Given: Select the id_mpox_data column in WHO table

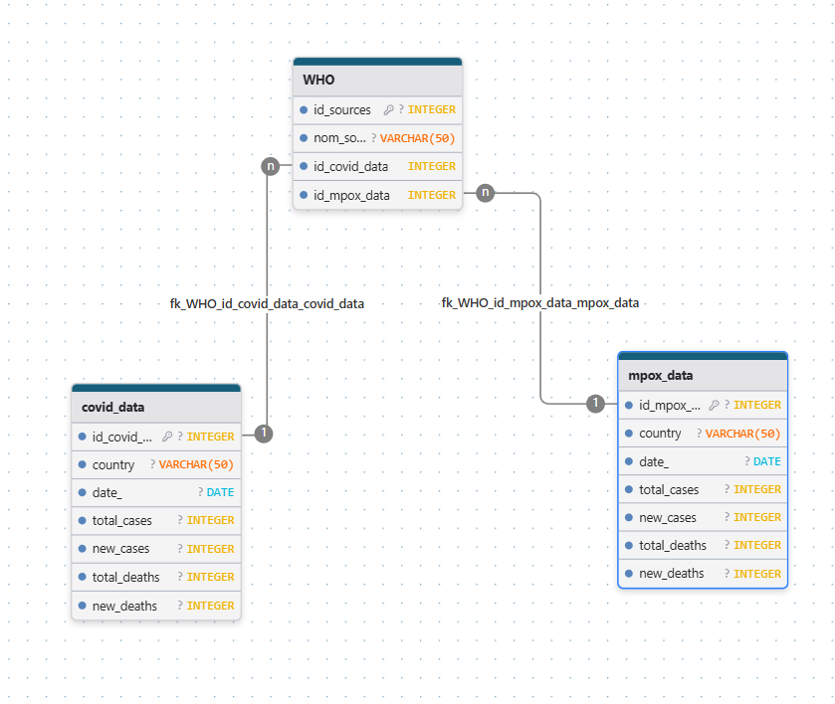Looking at the screenshot, I should (x=377, y=195).
